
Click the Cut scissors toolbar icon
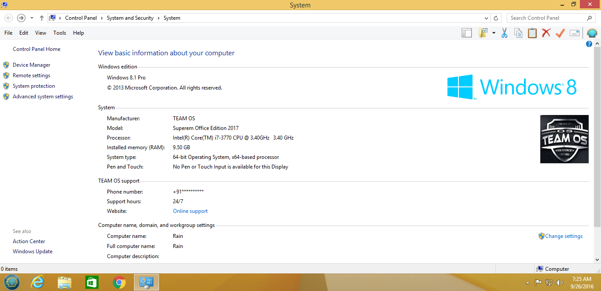pyautogui.click(x=504, y=33)
